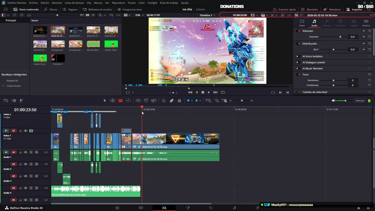Image resolution: width=375 pixels, height=211 pixels.
Task: Click the search magnifier in media pool
Action: pos(100,15)
